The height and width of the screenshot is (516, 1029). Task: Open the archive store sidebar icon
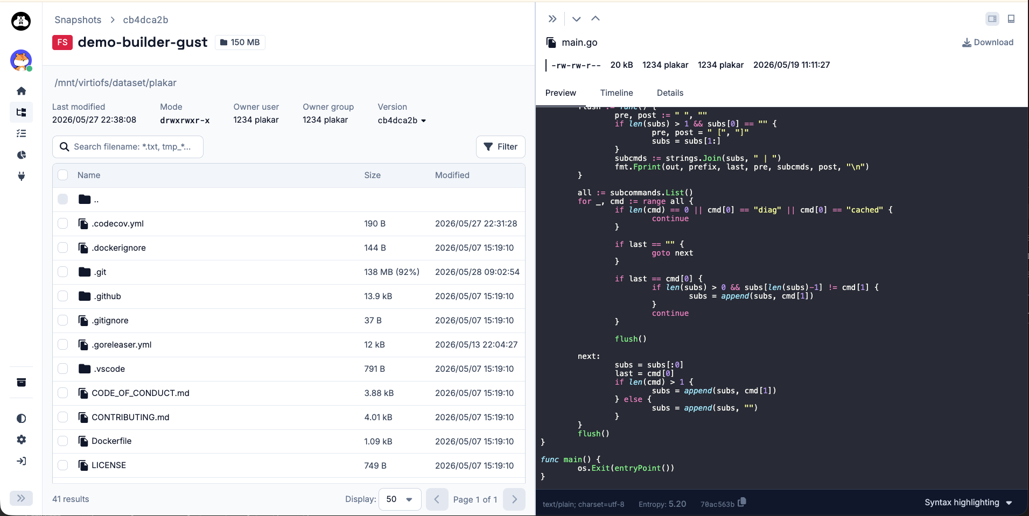pyautogui.click(x=21, y=383)
